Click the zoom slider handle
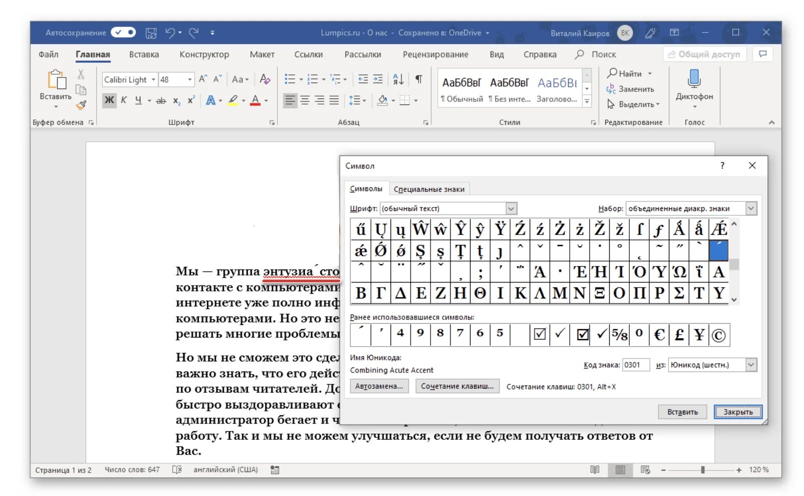 pos(703,470)
